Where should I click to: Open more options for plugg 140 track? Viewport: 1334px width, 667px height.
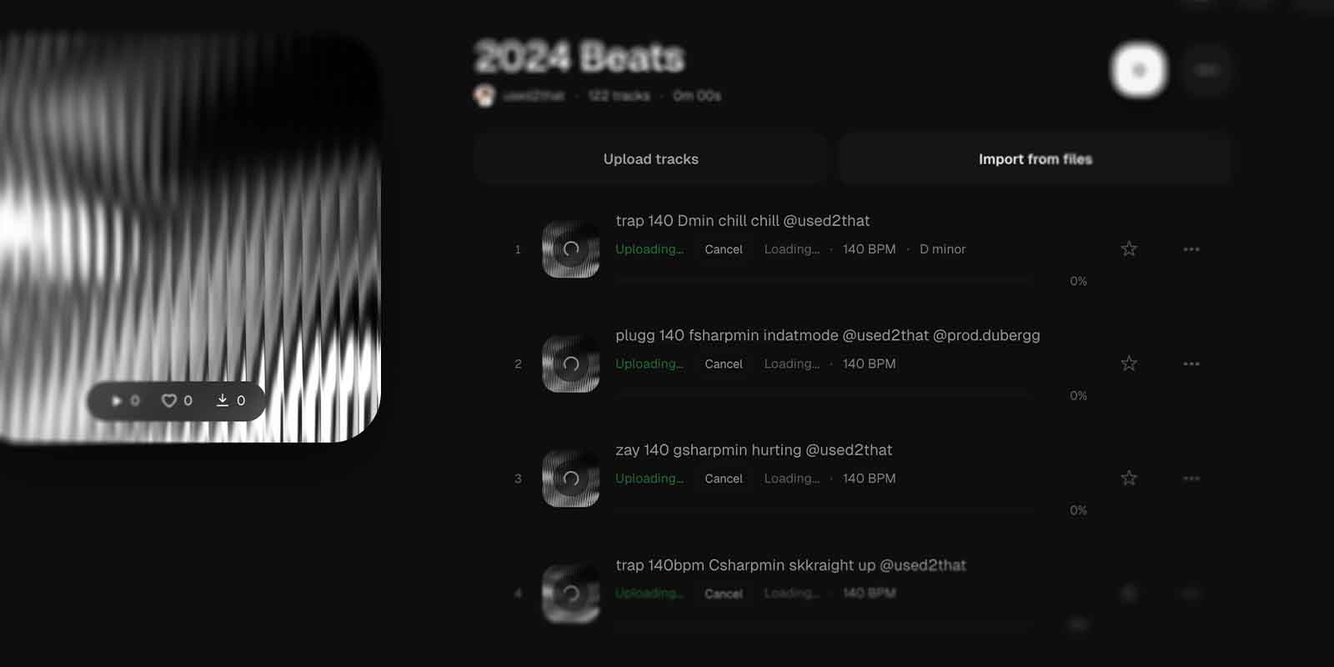pos(1191,364)
